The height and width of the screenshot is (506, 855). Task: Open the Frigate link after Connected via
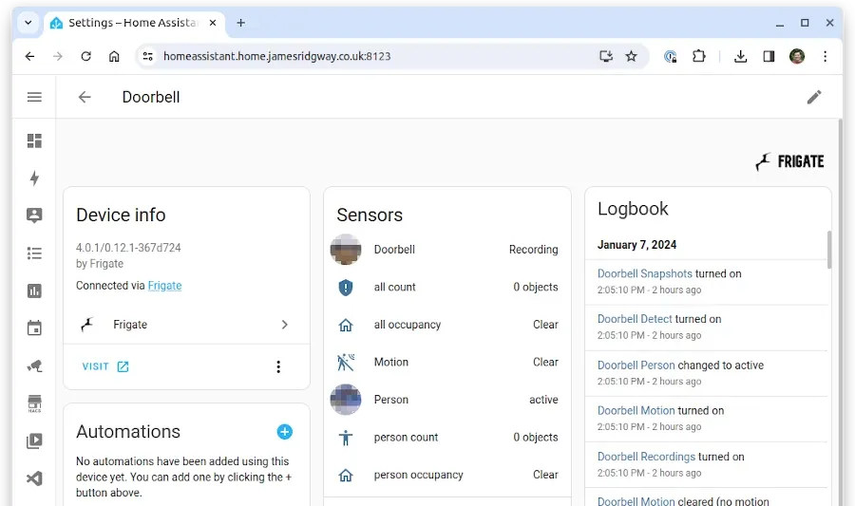point(164,286)
